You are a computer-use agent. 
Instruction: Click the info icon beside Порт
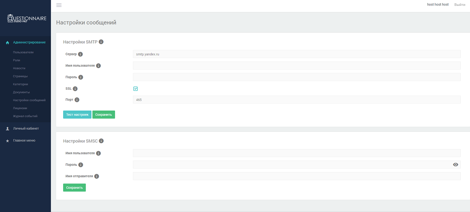77,100
